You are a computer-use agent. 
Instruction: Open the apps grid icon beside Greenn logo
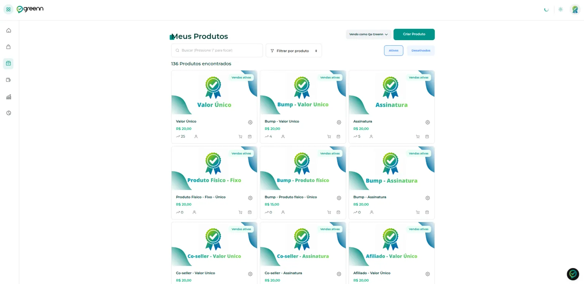8,10
